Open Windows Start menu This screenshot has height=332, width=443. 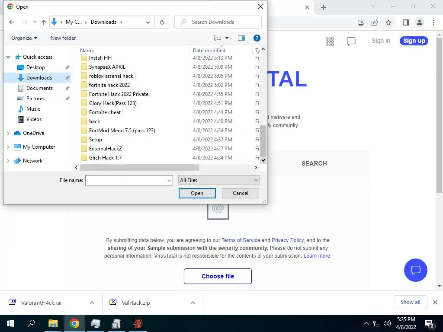pos(10,323)
